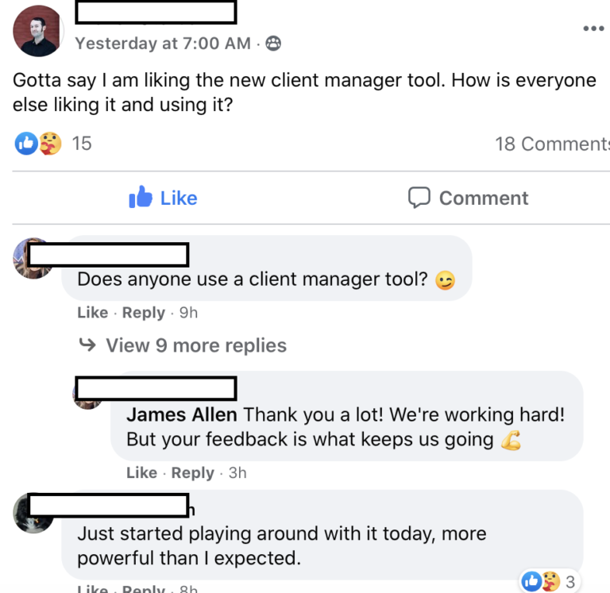Click the care emoji reaction on post

coord(50,144)
